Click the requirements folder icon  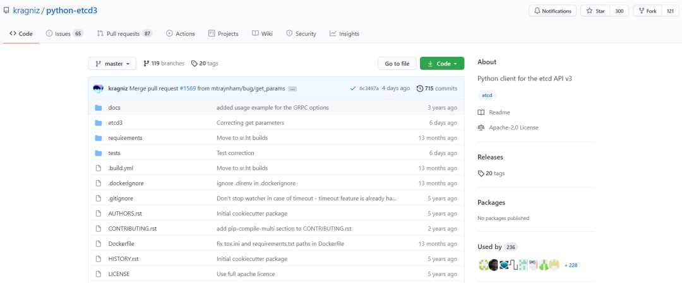[x=99, y=138]
